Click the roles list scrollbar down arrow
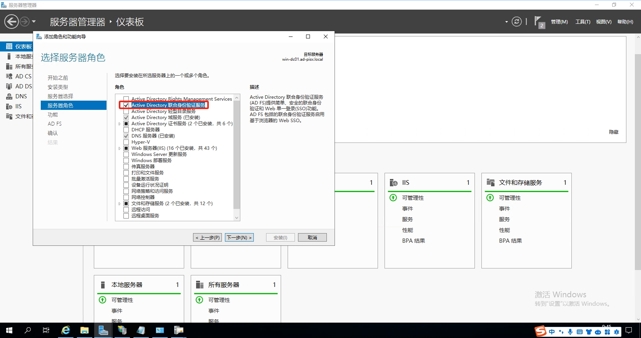641x338 pixels. [237, 218]
